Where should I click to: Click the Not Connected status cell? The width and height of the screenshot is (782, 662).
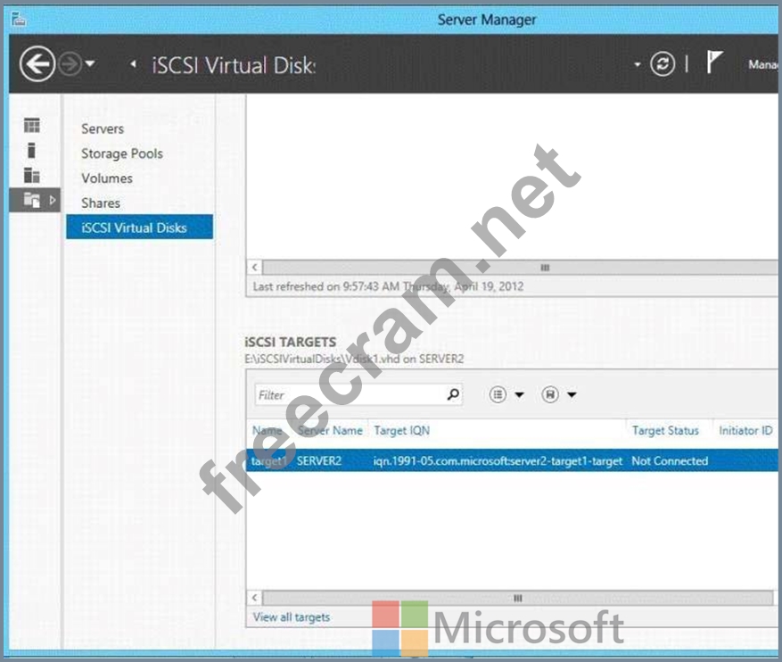point(670,461)
